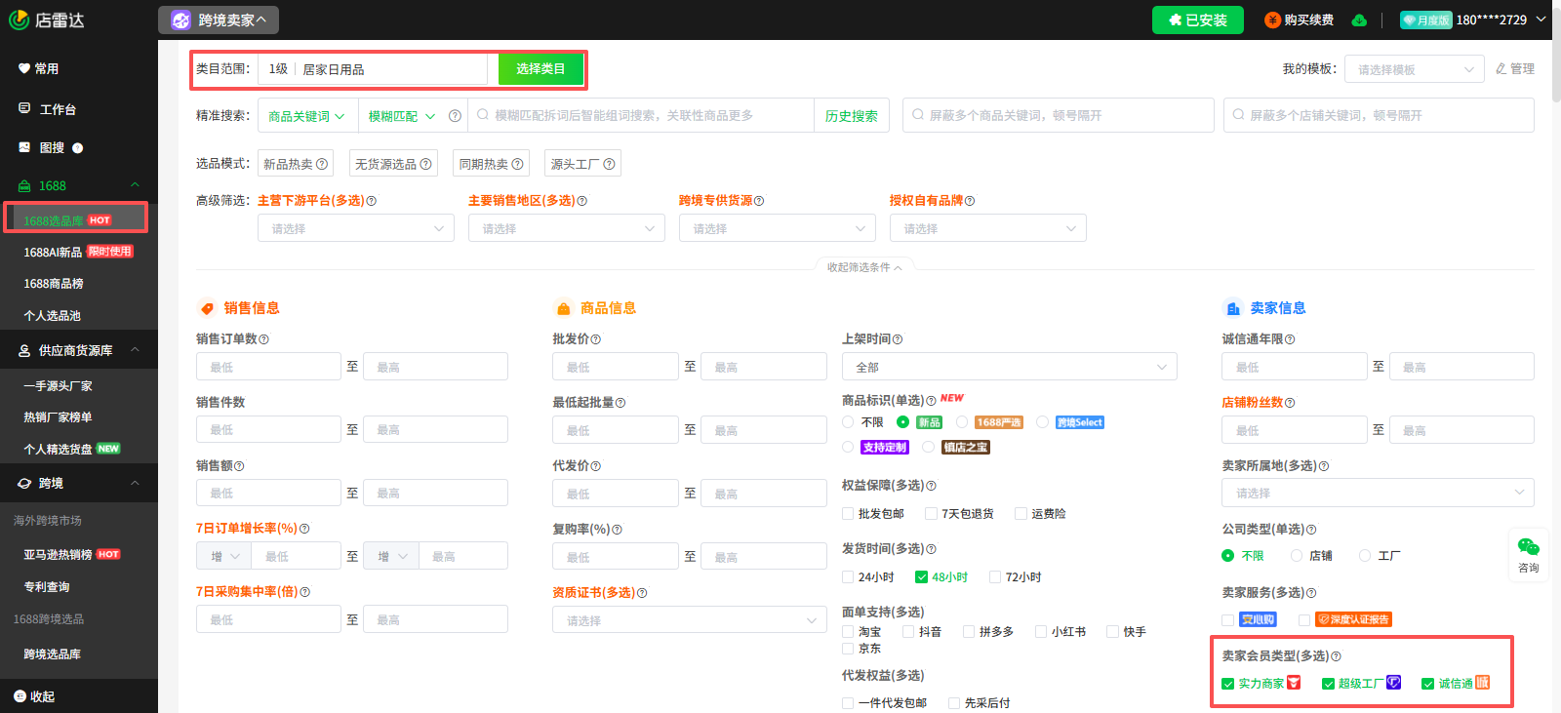Click the 管理 edit template icon

click(1501, 69)
